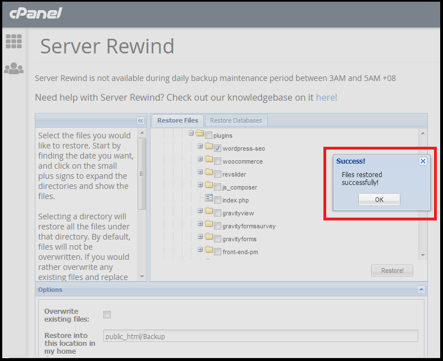The width and height of the screenshot is (443, 361).
Task: Open the apps grid sidebar icon
Action: pos(13,41)
